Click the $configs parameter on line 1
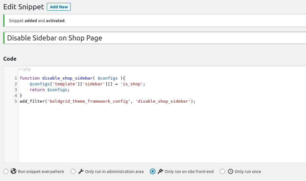This screenshot has height=181, width=306. [107, 78]
